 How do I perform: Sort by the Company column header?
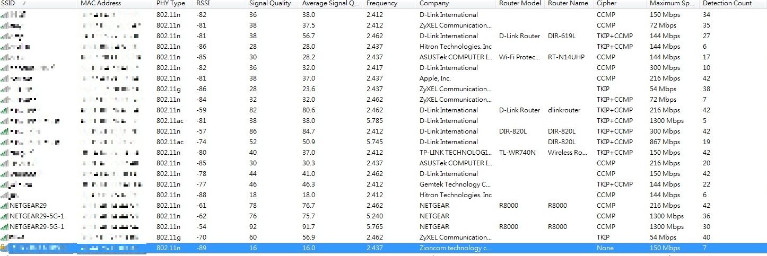(x=434, y=4)
